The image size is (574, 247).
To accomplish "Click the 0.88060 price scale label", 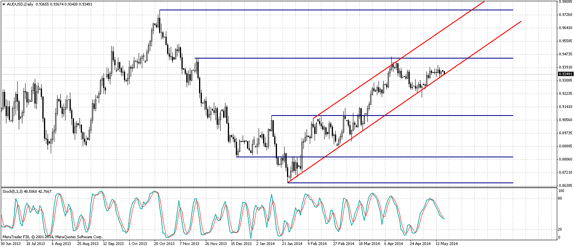I will (565, 159).
